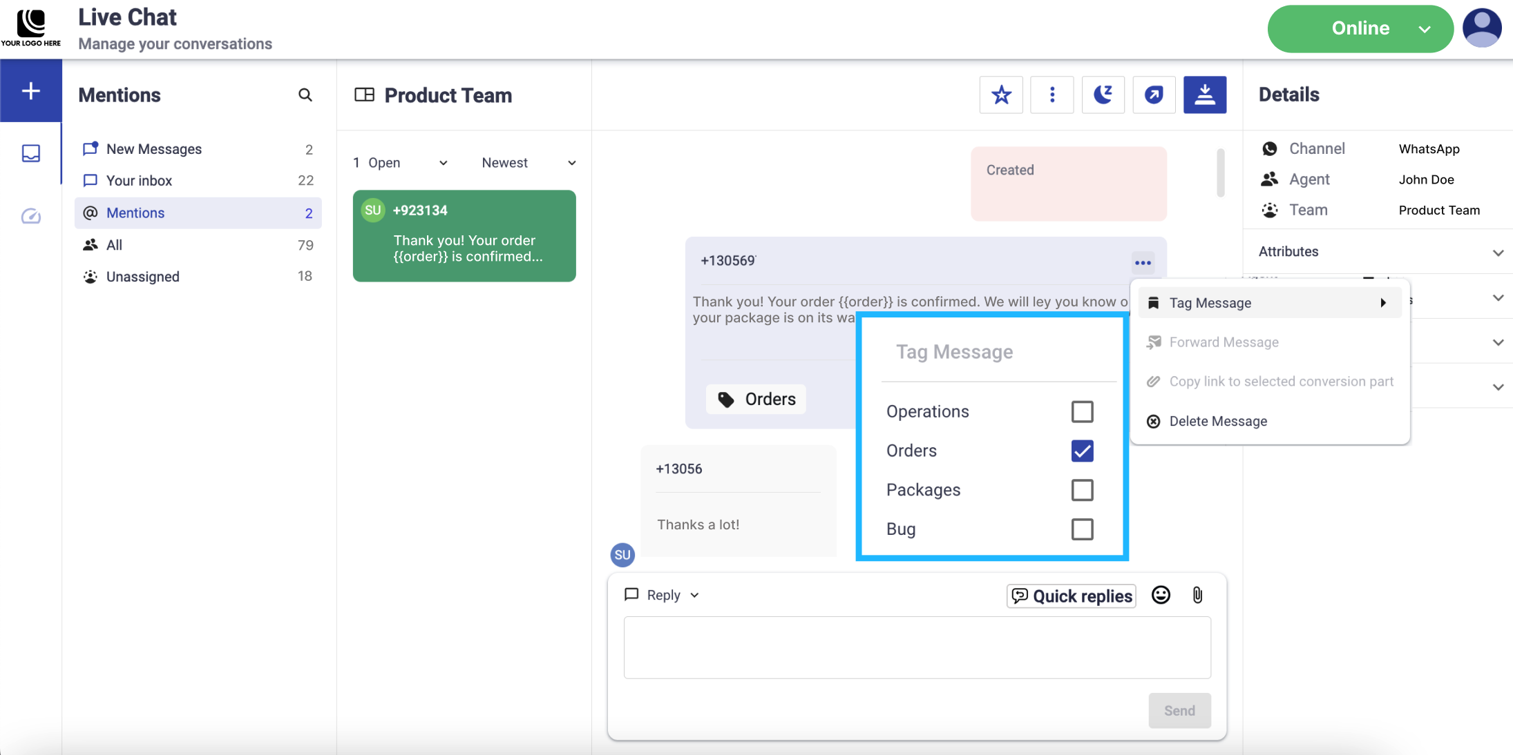Click the snooze moon icon
The image size is (1513, 755).
(x=1103, y=95)
